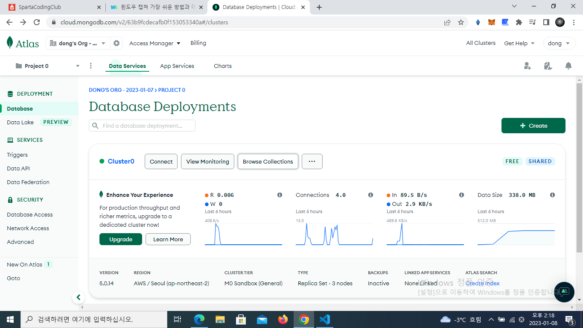Show info for Connections metric
The height and width of the screenshot is (328, 583).
pos(370,195)
